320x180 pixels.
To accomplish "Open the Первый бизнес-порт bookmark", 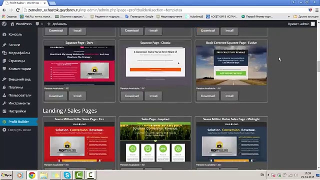I will (257, 16).
